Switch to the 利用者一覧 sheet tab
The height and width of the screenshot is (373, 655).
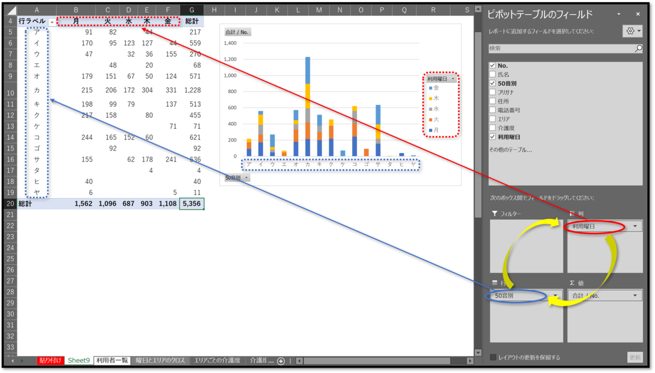pyautogui.click(x=112, y=360)
